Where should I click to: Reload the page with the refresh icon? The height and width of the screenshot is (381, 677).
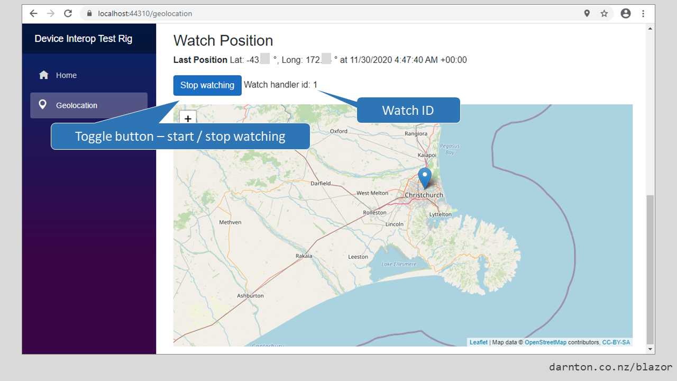point(68,14)
